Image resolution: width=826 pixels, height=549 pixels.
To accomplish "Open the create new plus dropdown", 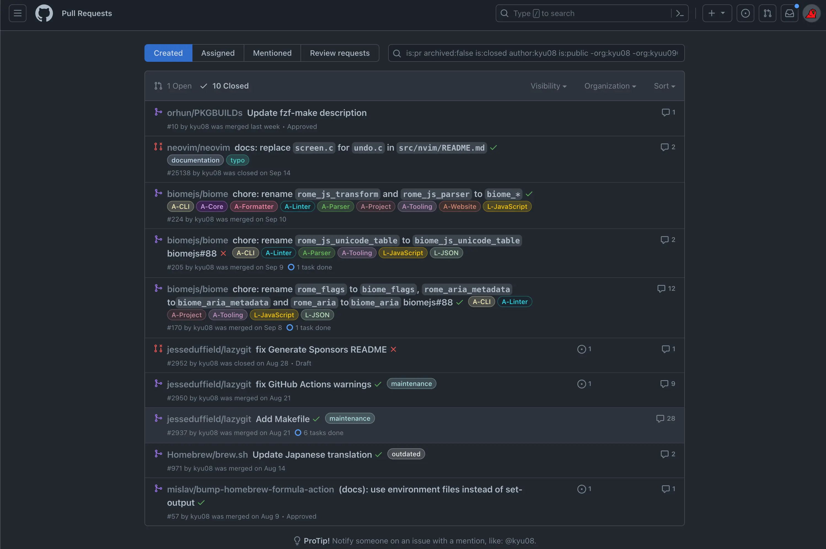I will (x=717, y=13).
